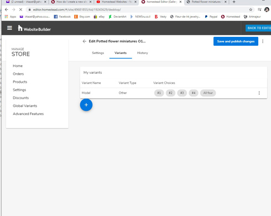Select the #3 variant choice chip
This screenshot has width=271, height=216.
point(182,93)
